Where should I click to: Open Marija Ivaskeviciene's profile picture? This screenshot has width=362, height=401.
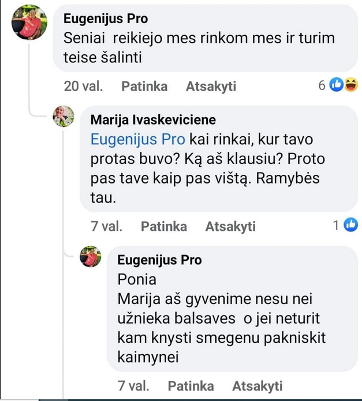point(64,116)
